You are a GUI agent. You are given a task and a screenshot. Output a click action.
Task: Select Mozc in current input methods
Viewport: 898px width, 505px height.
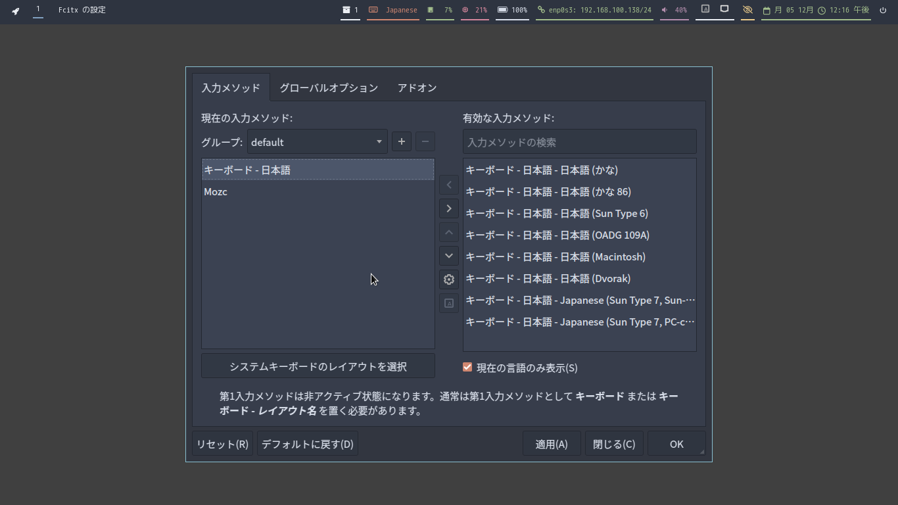(x=318, y=191)
